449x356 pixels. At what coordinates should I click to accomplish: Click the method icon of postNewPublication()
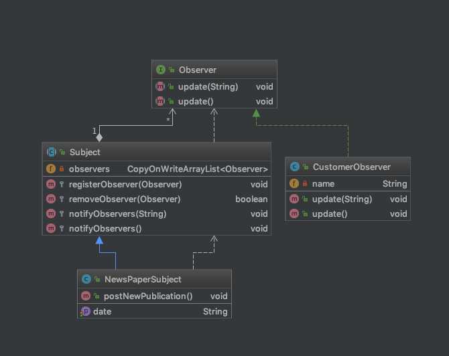[86, 296]
